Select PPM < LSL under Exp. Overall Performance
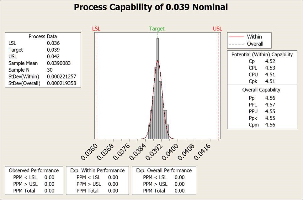Screen dimensions: 303x200 tap(155, 177)
